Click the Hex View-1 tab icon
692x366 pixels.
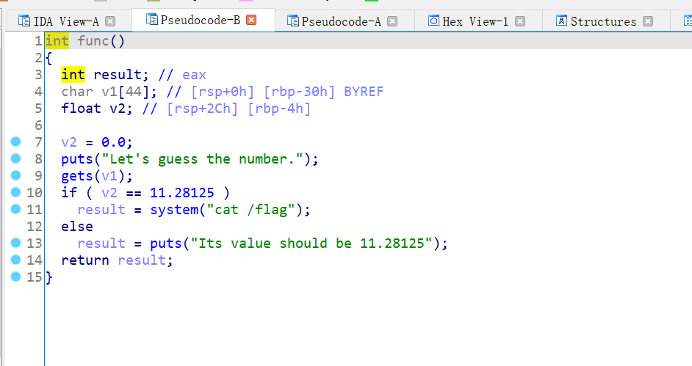click(x=434, y=21)
